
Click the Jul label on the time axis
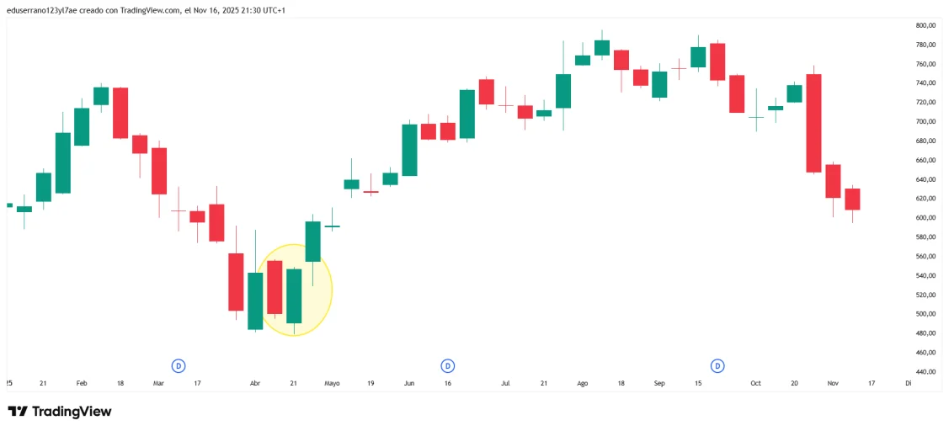coord(505,384)
